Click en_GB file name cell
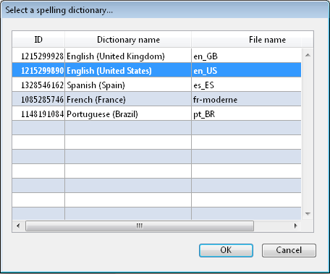330x274 pixels. click(246, 56)
